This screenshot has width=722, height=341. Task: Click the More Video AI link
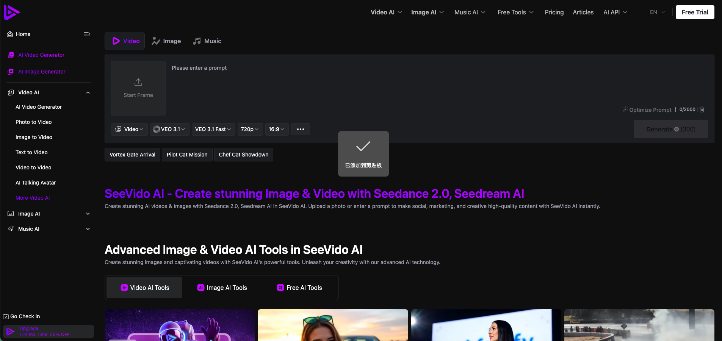[x=33, y=198]
